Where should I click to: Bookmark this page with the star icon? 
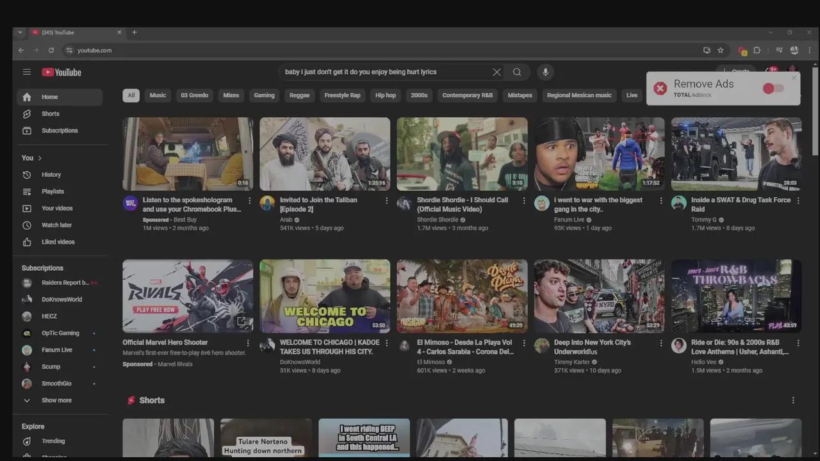click(721, 50)
